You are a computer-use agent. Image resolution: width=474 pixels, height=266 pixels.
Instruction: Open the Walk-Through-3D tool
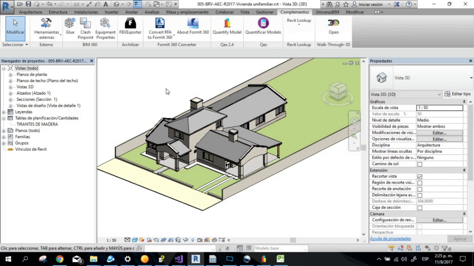pos(333,27)
